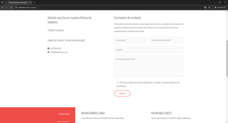The width and height of the screenshot is (228, 123).
Task: Click the page vertical scrollbar
Action: pos(227,58)
